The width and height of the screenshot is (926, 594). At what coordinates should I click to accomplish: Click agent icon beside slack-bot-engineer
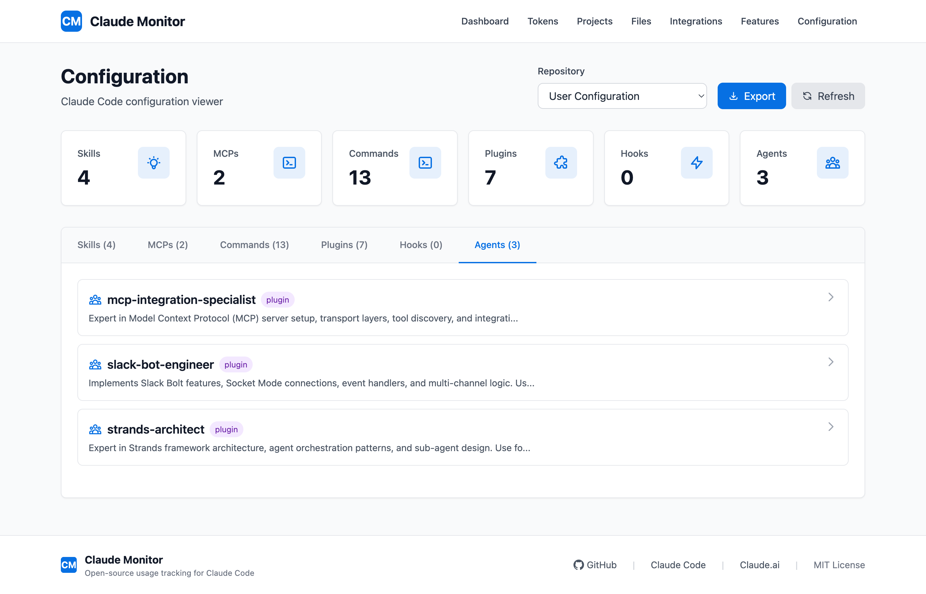(x=95, y=364)
